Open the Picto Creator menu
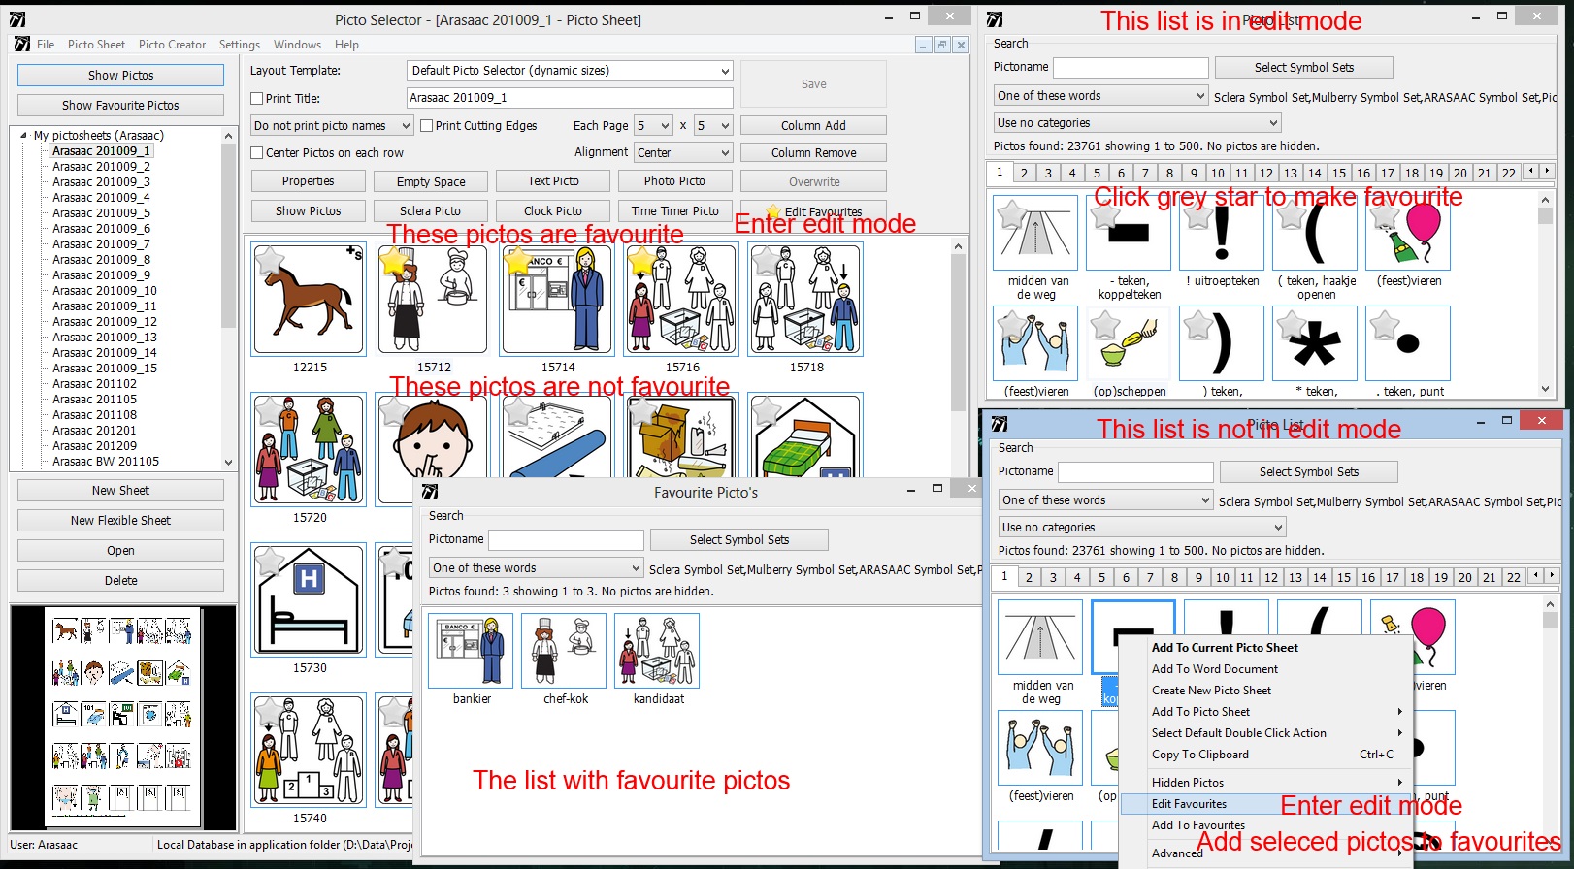The image size is (1574, 869). [172, 45]
